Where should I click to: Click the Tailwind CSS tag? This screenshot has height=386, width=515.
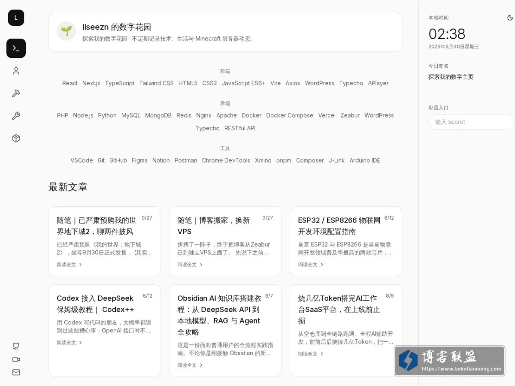pyautogui.click(x=156, y=83)
